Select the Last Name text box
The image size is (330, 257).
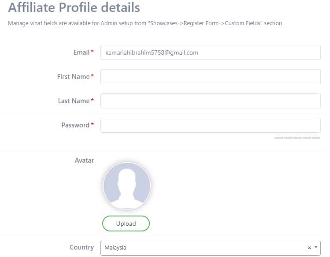tap(210, 101)
